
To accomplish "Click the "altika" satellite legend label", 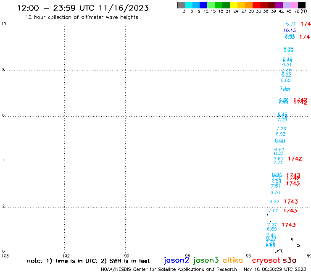I will click(233, 260).
